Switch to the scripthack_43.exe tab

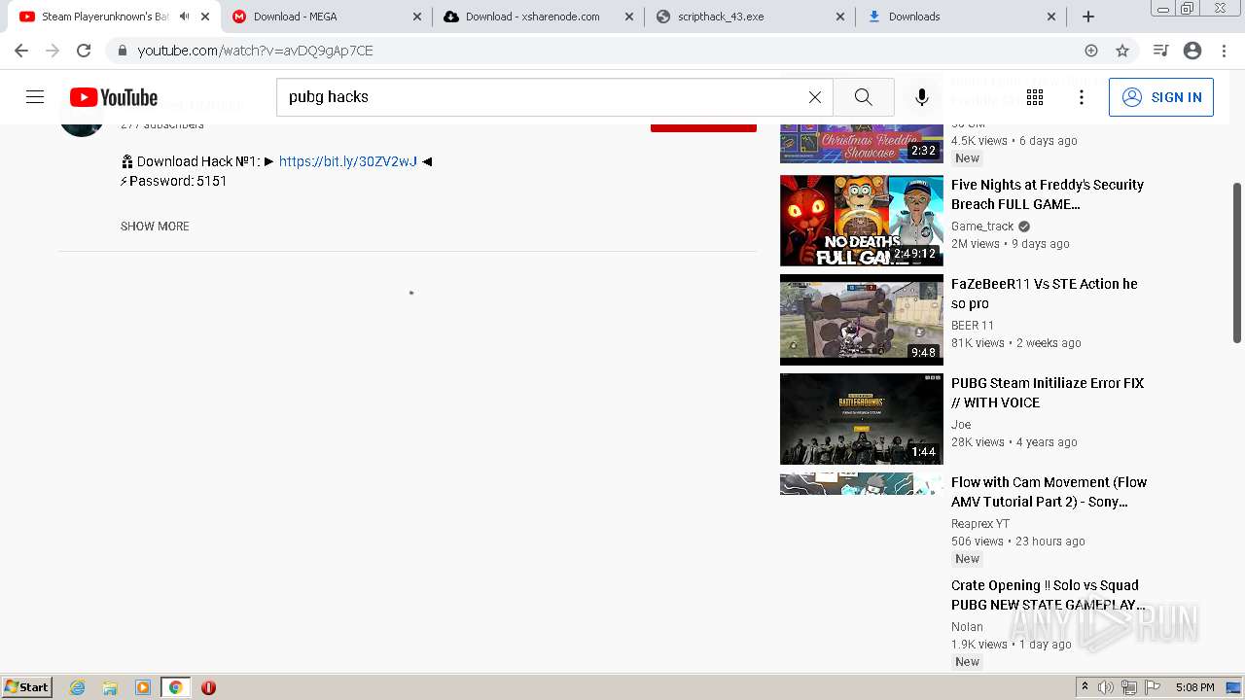(x=750, y=17)
